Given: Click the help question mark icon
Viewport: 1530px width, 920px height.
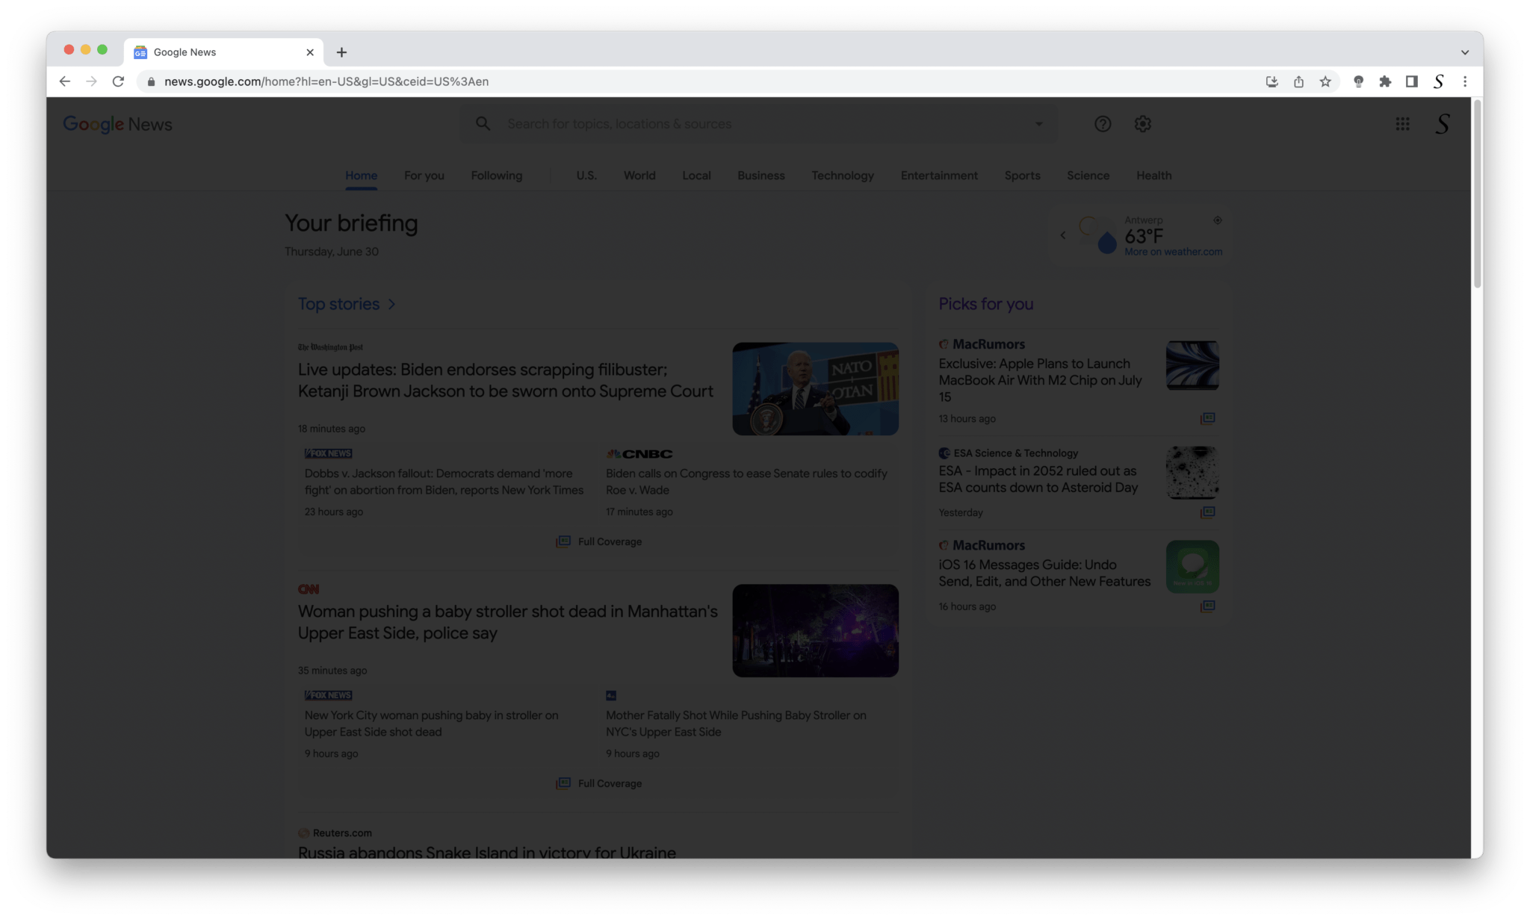Looking at the screenshot, I should 1103,124.
